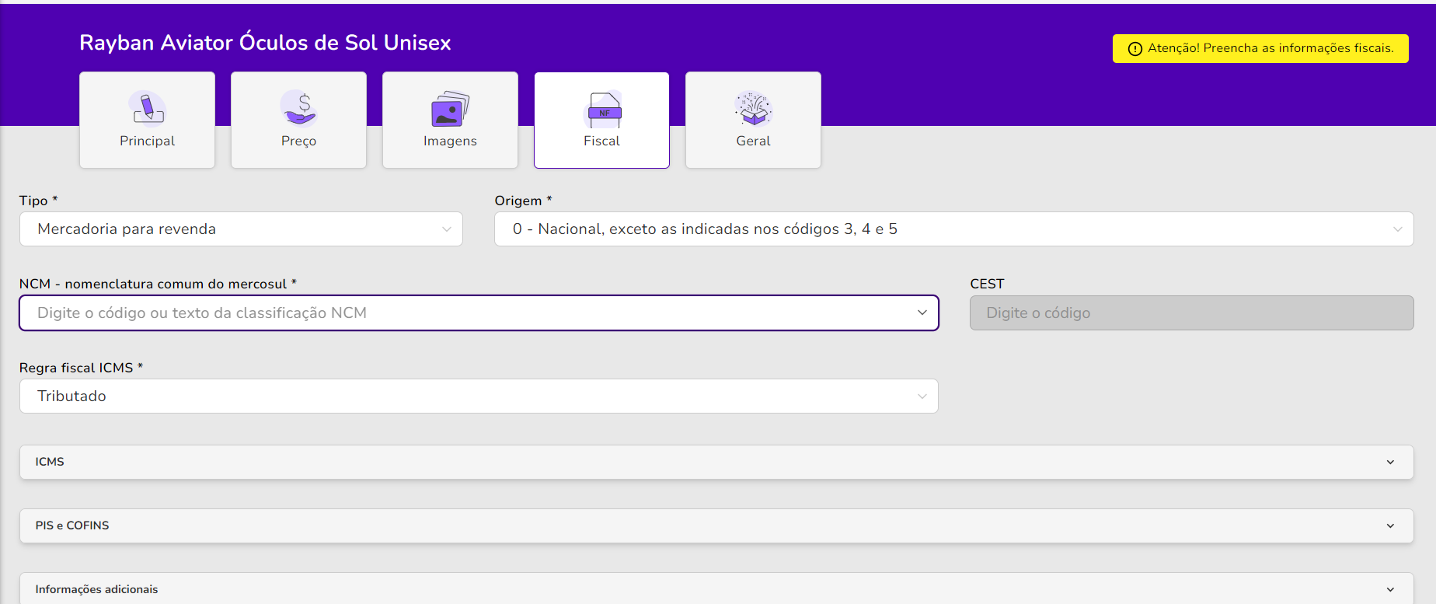Click the 'Tipo *' label
This screenshot has width=1436, height=604.
pos(38,201)
